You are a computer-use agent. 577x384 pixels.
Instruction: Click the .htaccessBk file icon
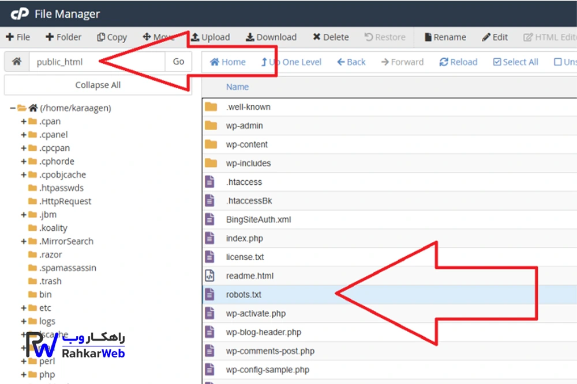click(210, 200)
